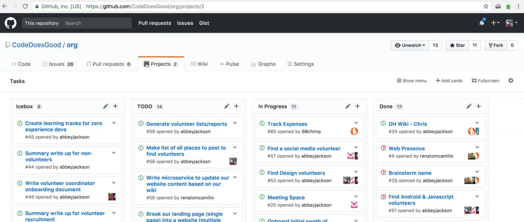Open the Pulse tab

[229, 64]
